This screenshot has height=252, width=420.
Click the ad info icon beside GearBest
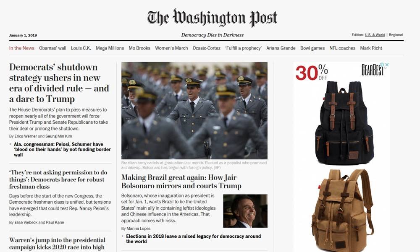[382, 65]
